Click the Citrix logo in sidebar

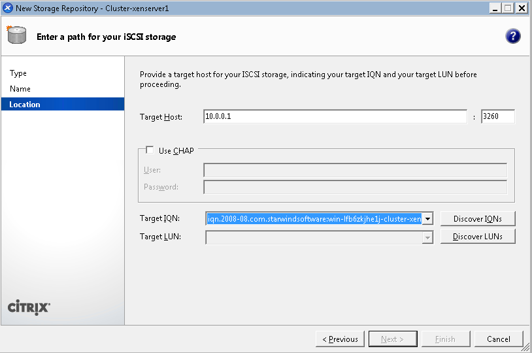[x=28, y=307]
